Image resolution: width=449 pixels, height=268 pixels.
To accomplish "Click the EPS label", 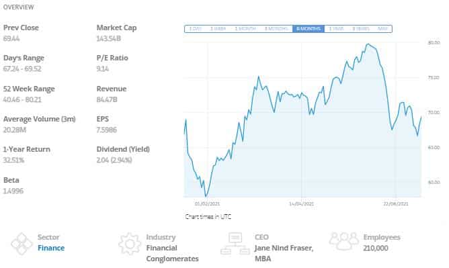I will [x=103, y=119].
